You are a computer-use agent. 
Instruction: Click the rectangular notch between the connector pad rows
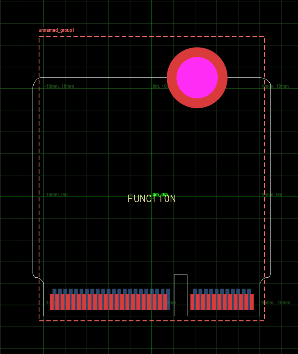click(x=181, y=295)
